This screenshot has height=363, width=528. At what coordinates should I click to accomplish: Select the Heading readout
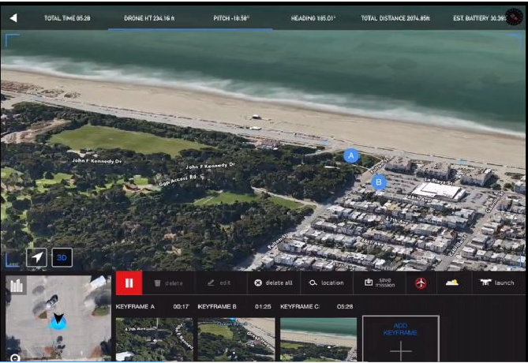click(313, 18)
